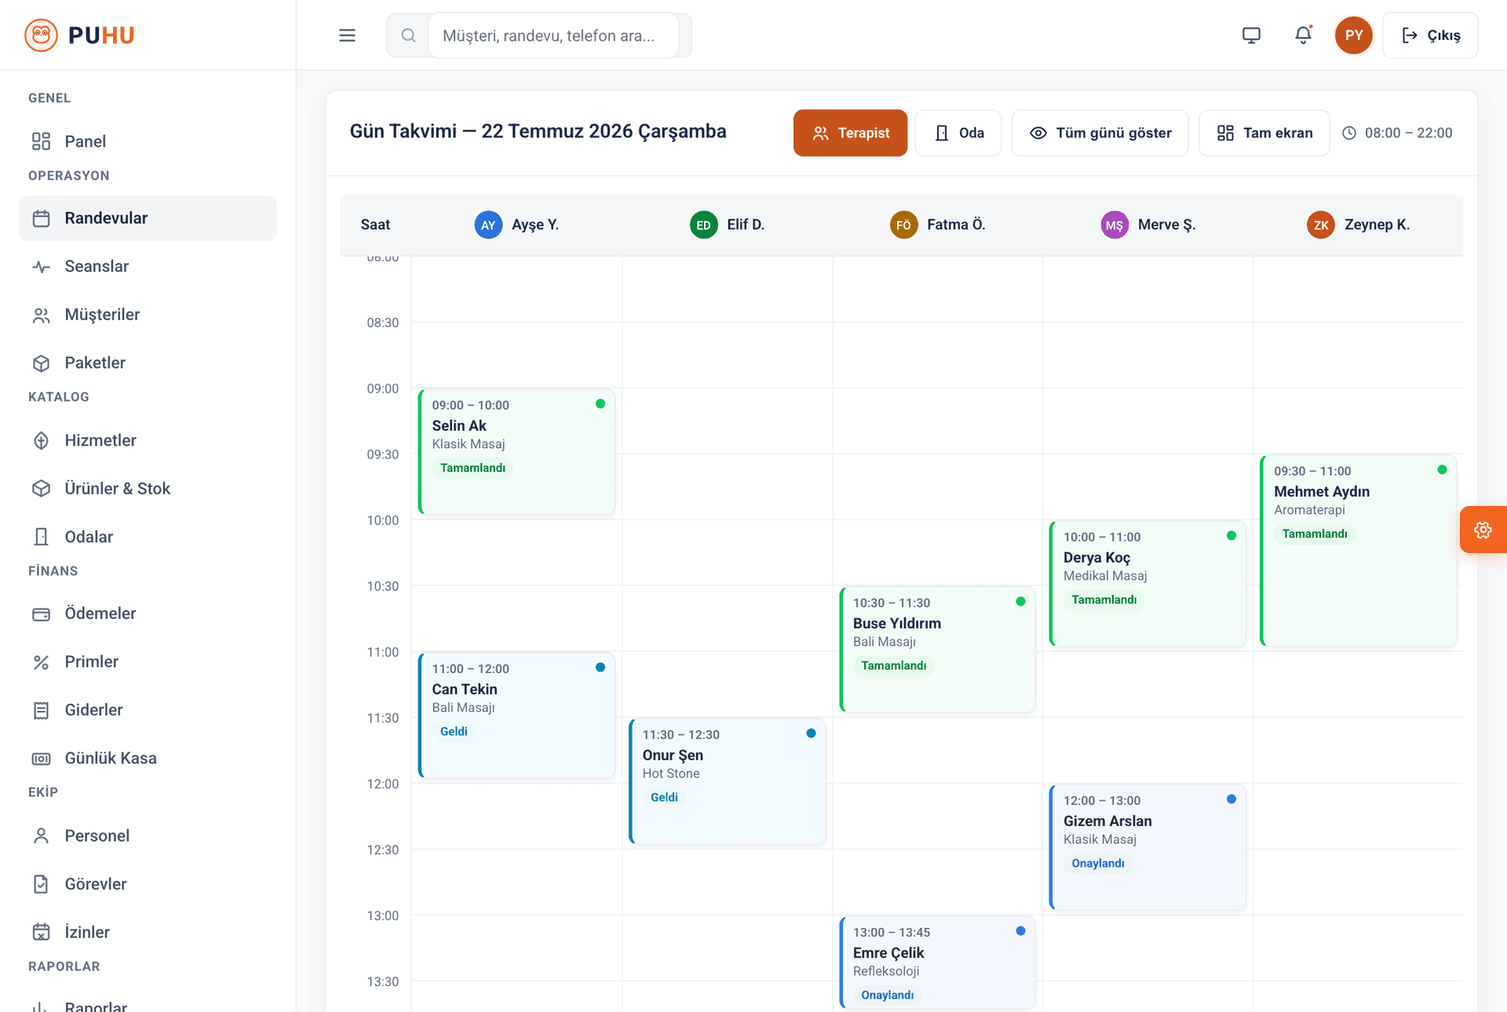Click the Giderler receipt icon

click(x=41, y=711)
